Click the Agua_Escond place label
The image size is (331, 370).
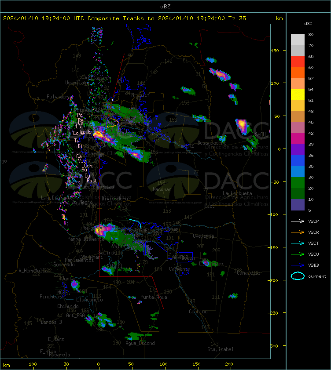tap(140, 343)
